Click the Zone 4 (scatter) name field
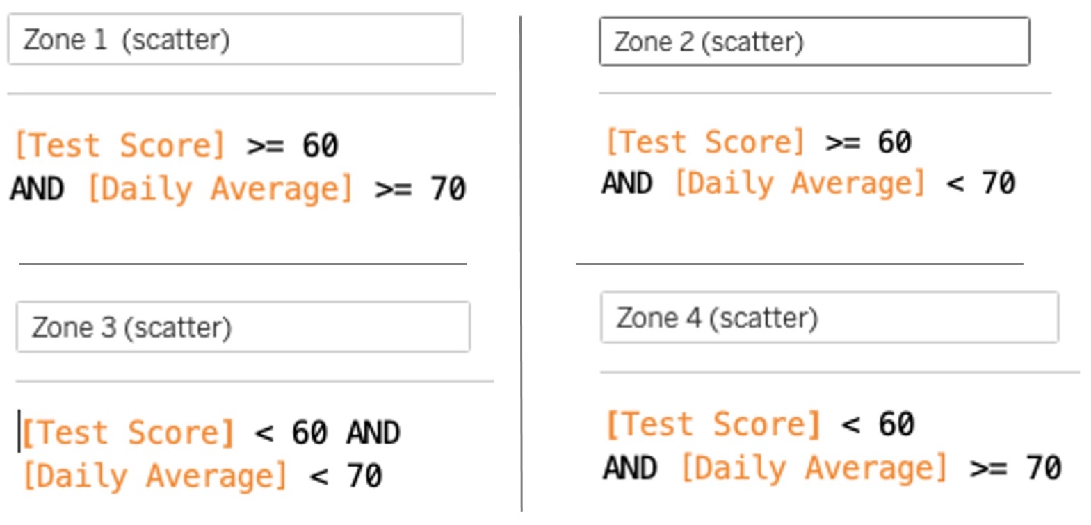 (x=830, y=317)
